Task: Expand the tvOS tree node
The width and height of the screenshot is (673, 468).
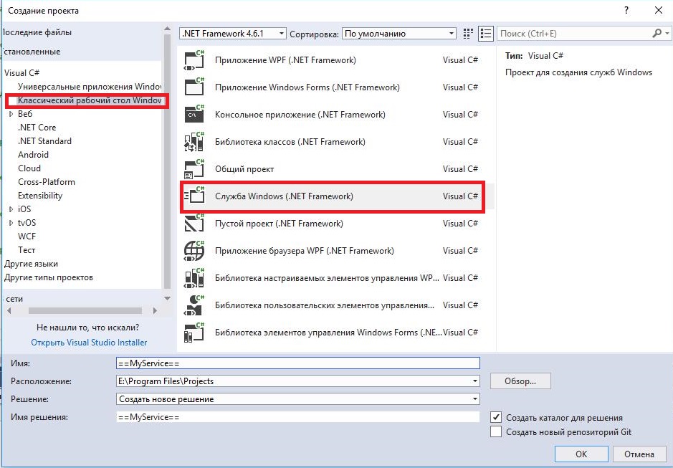Action: pyautogui.click(x=11, y=223)
